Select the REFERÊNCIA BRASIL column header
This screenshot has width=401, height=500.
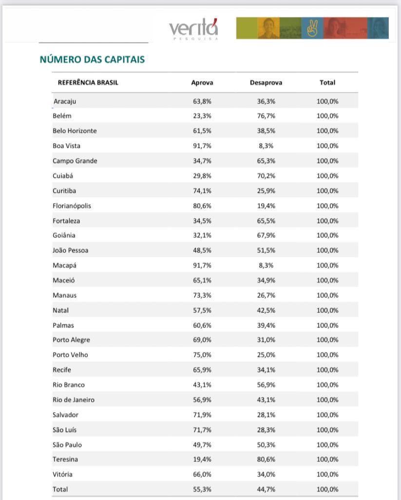tap(88, 83)
